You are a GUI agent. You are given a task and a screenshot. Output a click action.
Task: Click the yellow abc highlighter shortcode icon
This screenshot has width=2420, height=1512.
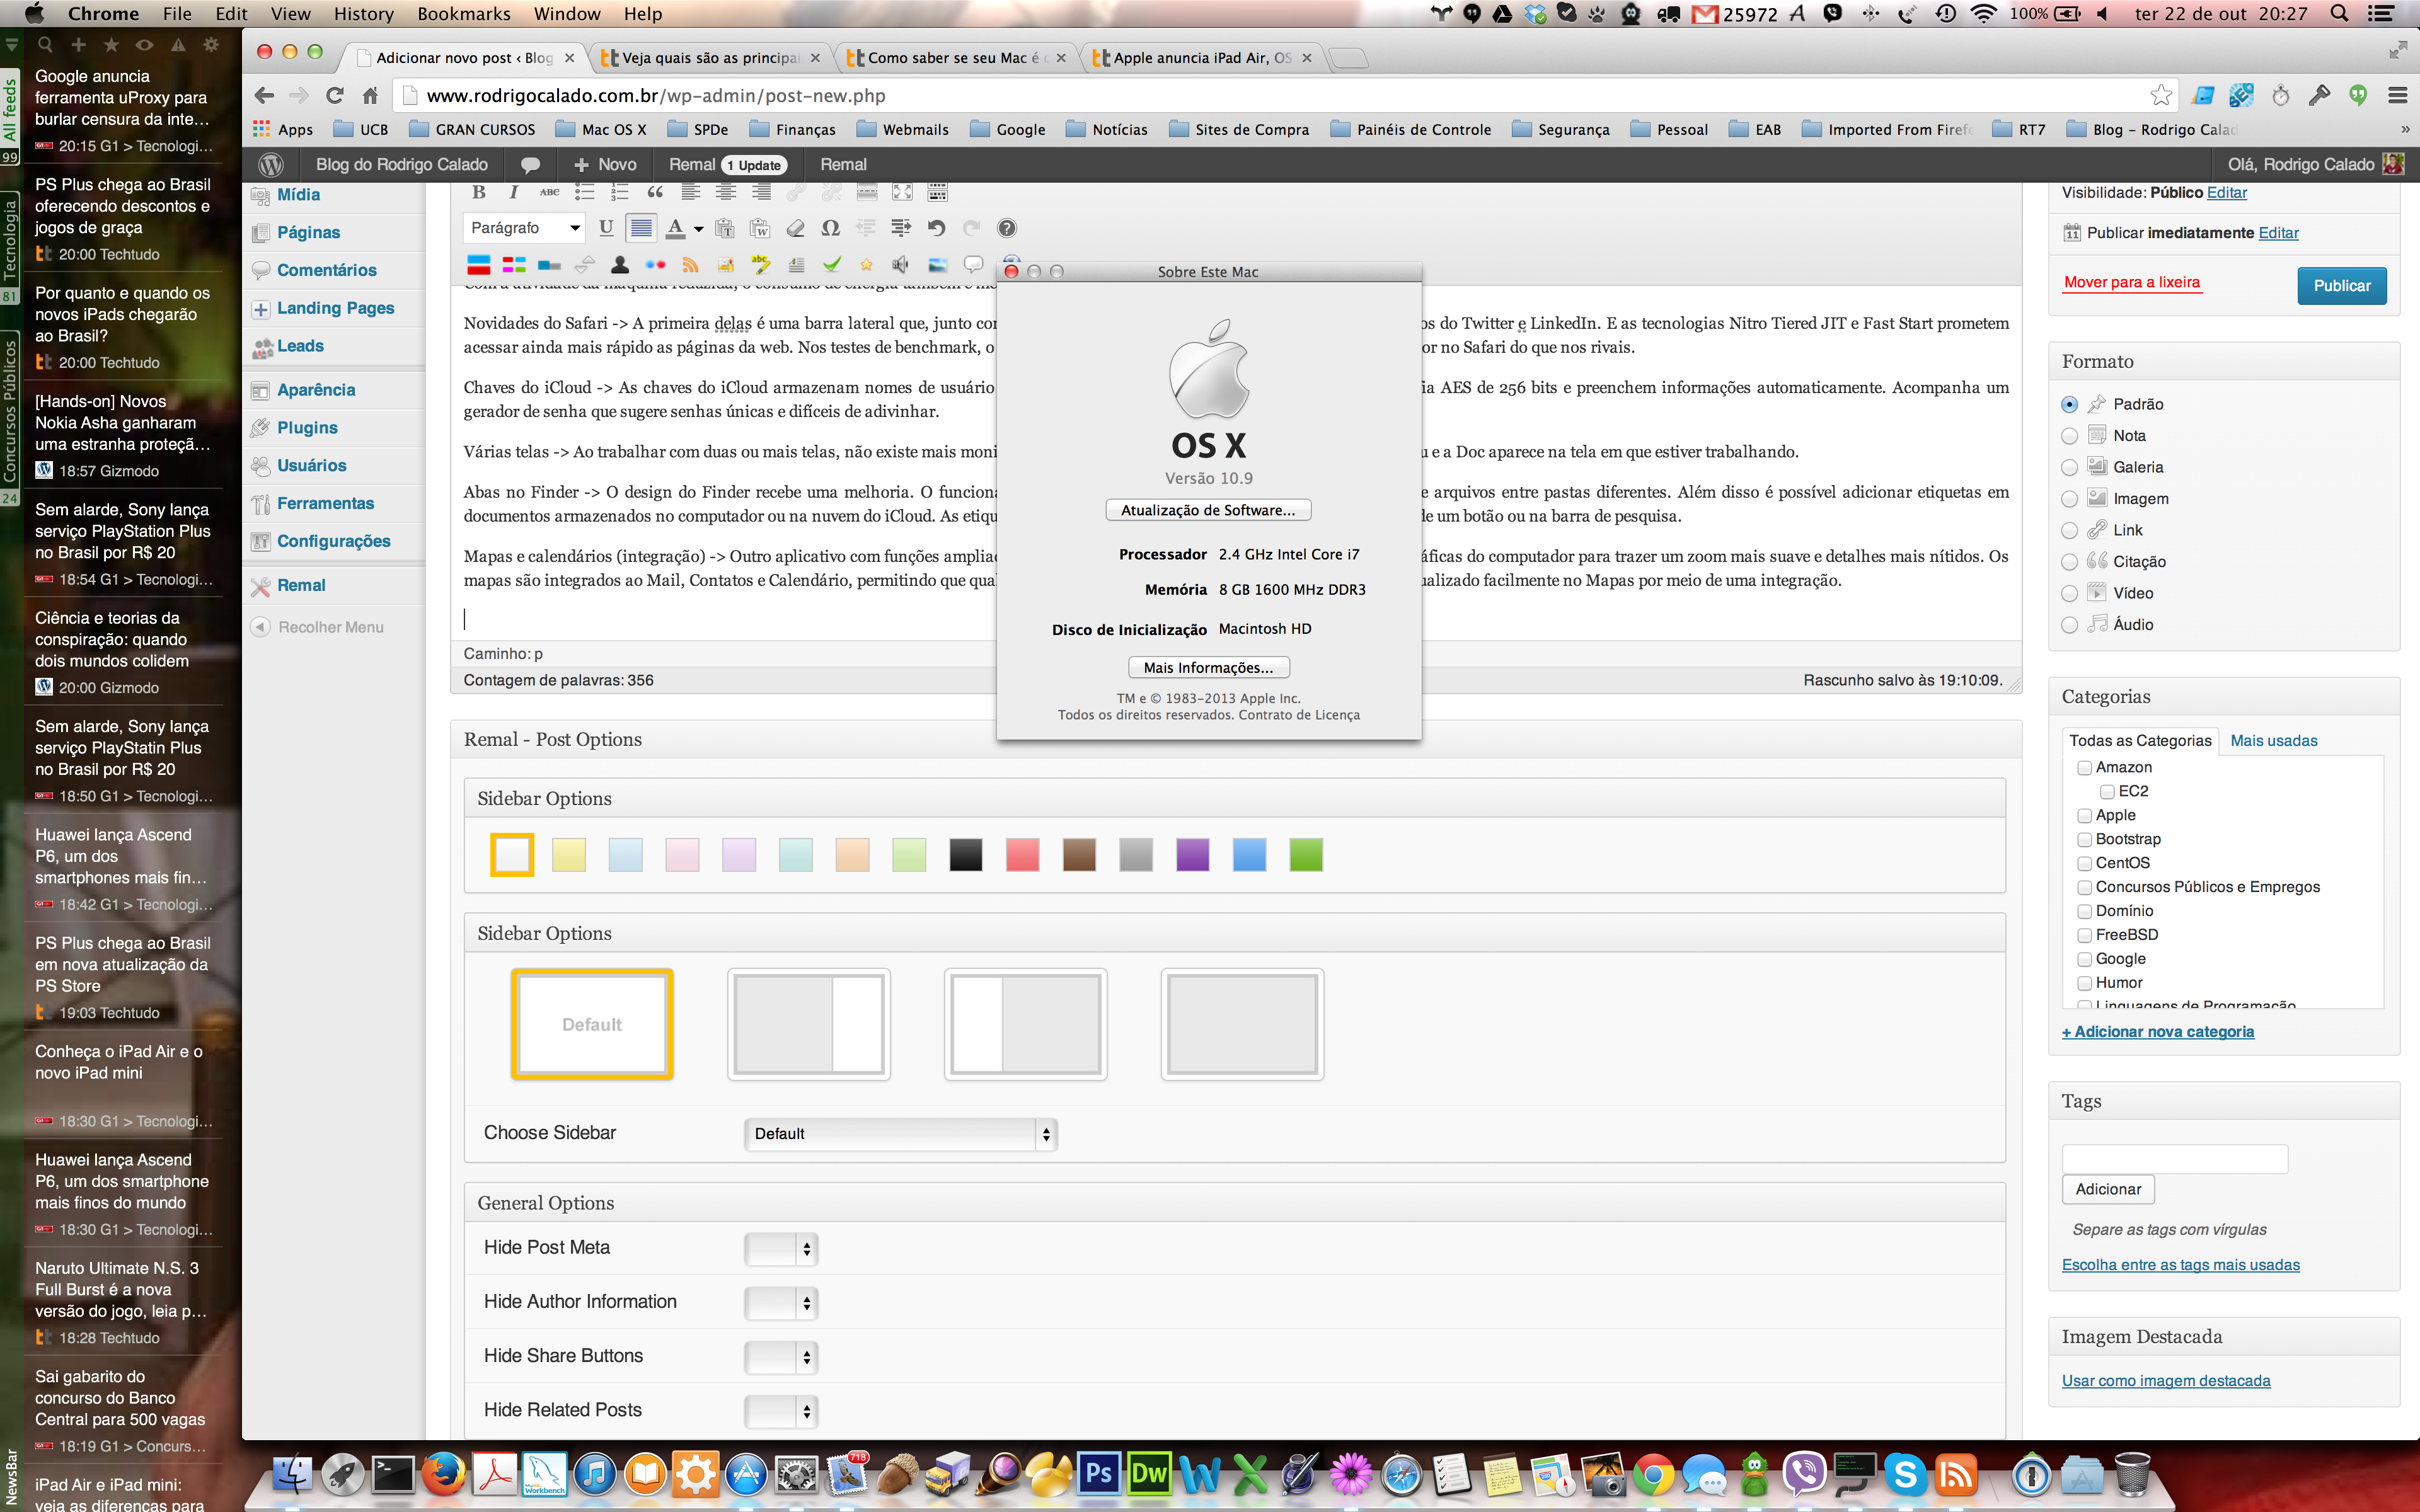tap(761, 264)
